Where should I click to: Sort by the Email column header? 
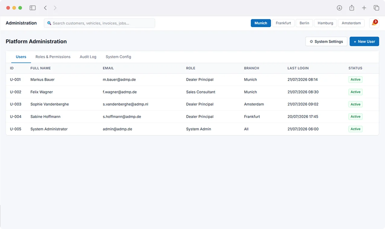click(x=108, y=68)
